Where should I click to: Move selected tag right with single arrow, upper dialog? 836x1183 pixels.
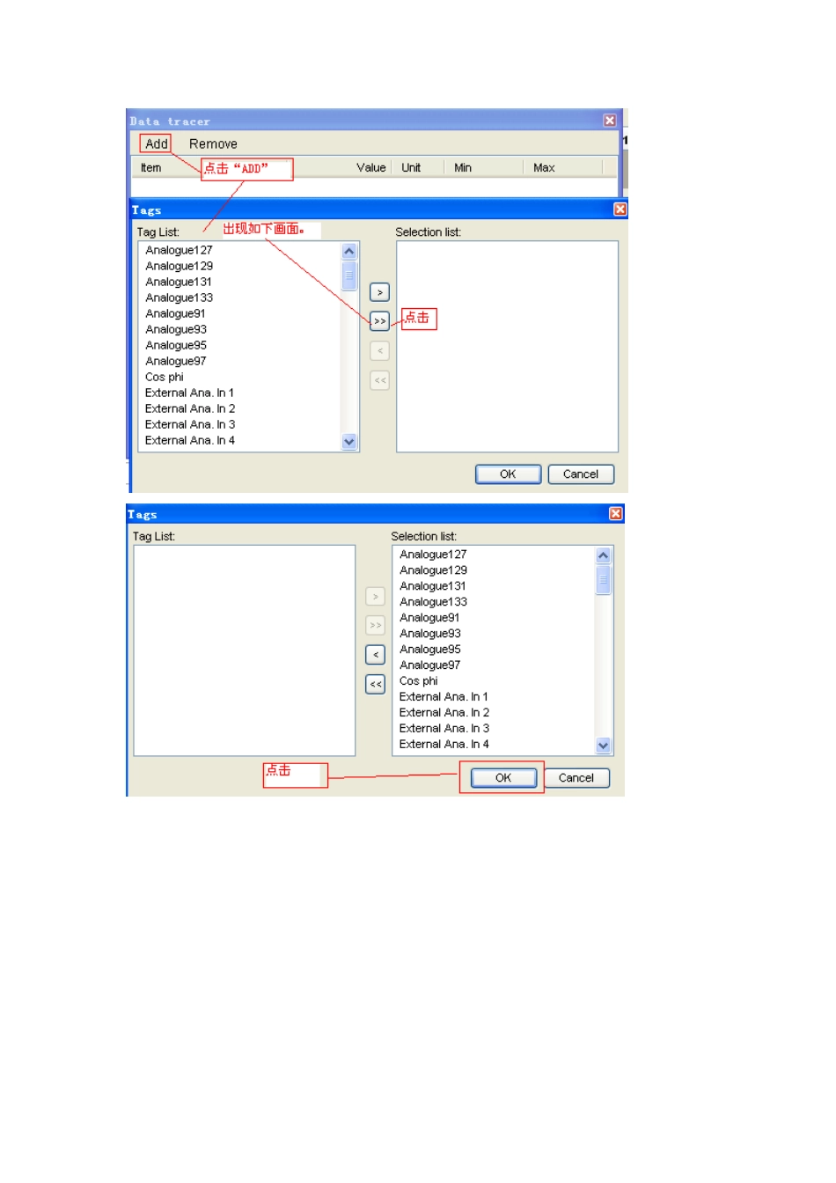tap(379, 292)
